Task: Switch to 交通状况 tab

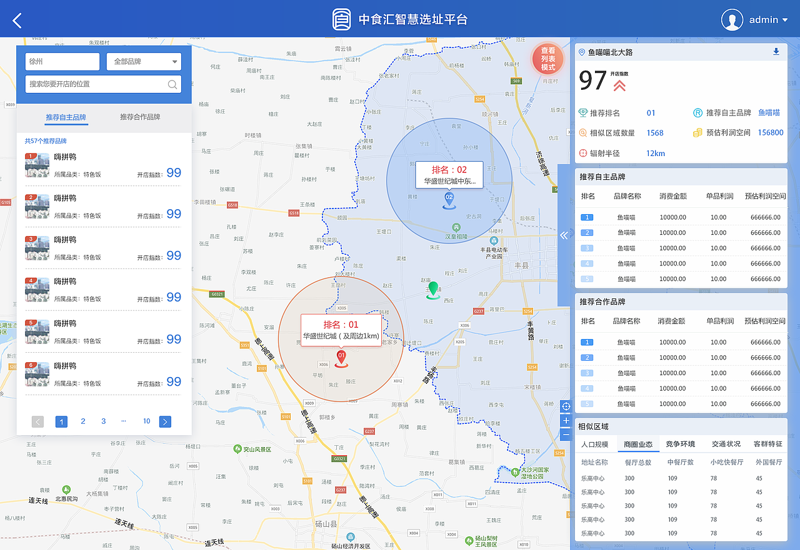Action: [726, 444]
